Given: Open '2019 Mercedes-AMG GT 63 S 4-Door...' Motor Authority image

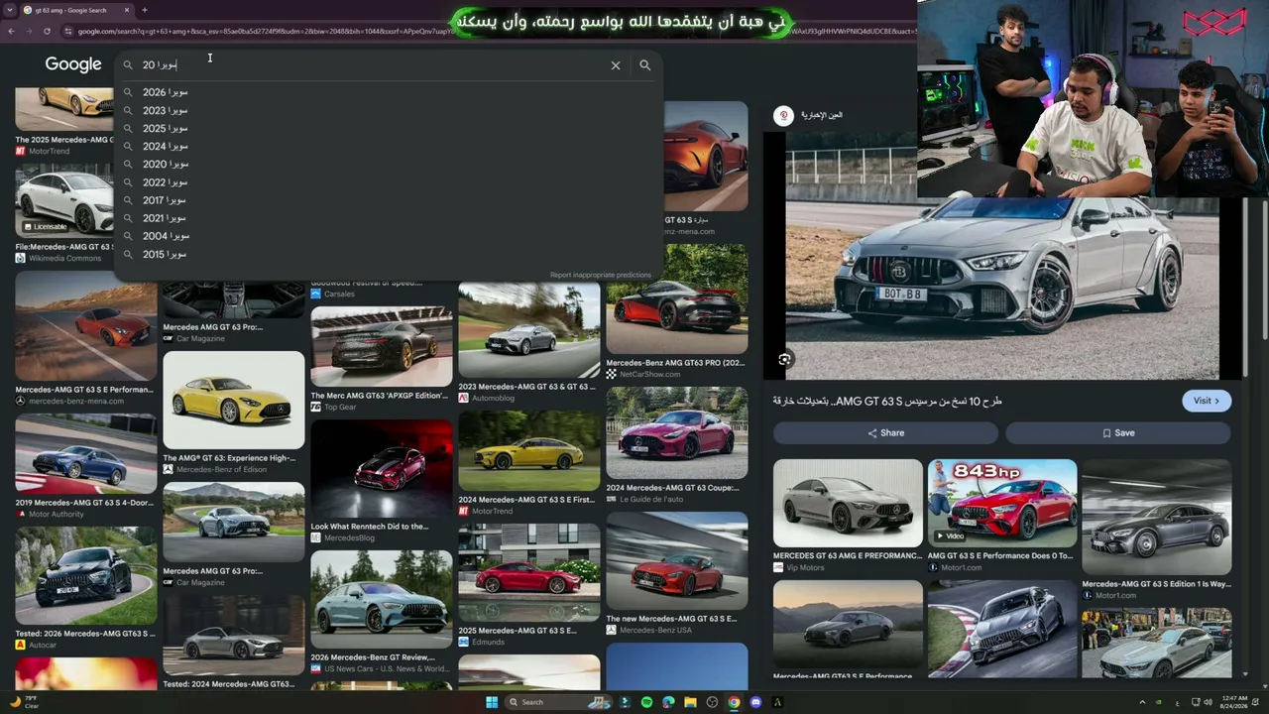Looking at the screenshot, I should (x=86, y=454).
